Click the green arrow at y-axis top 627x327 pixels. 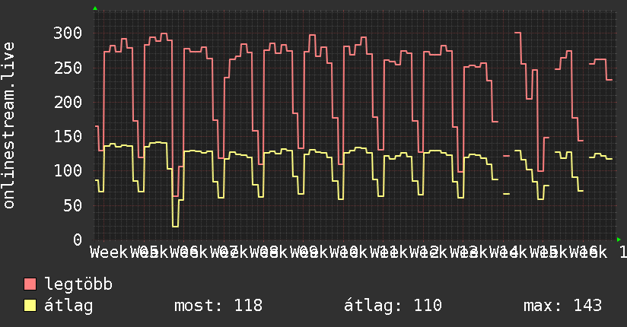[x=95, y=8]
